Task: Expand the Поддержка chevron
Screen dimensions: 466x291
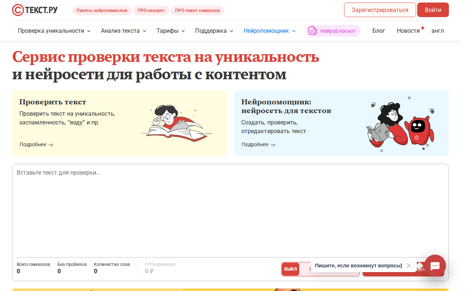Action: [231, 31]
